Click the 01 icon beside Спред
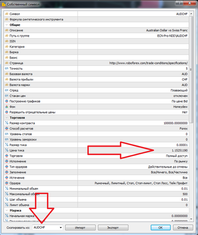The image size is (198, 235). [7, 90]
